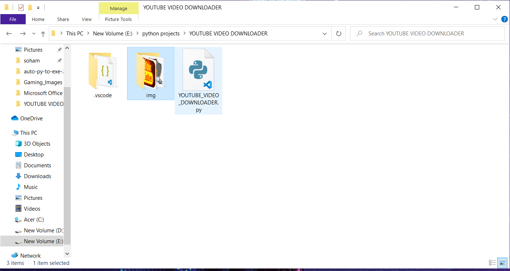Click the New folder quick access icon
The image size is (510, 271).
(x=30, y=7)
